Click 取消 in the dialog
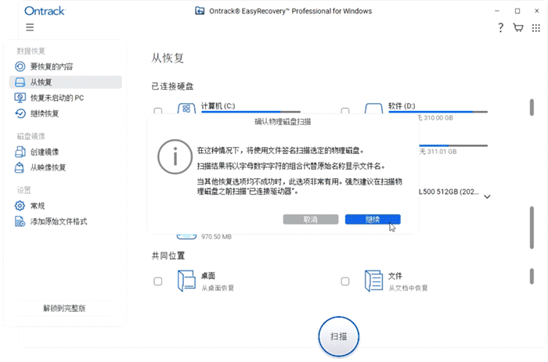The width and height of the screenshot is (548, 362). 311,219
